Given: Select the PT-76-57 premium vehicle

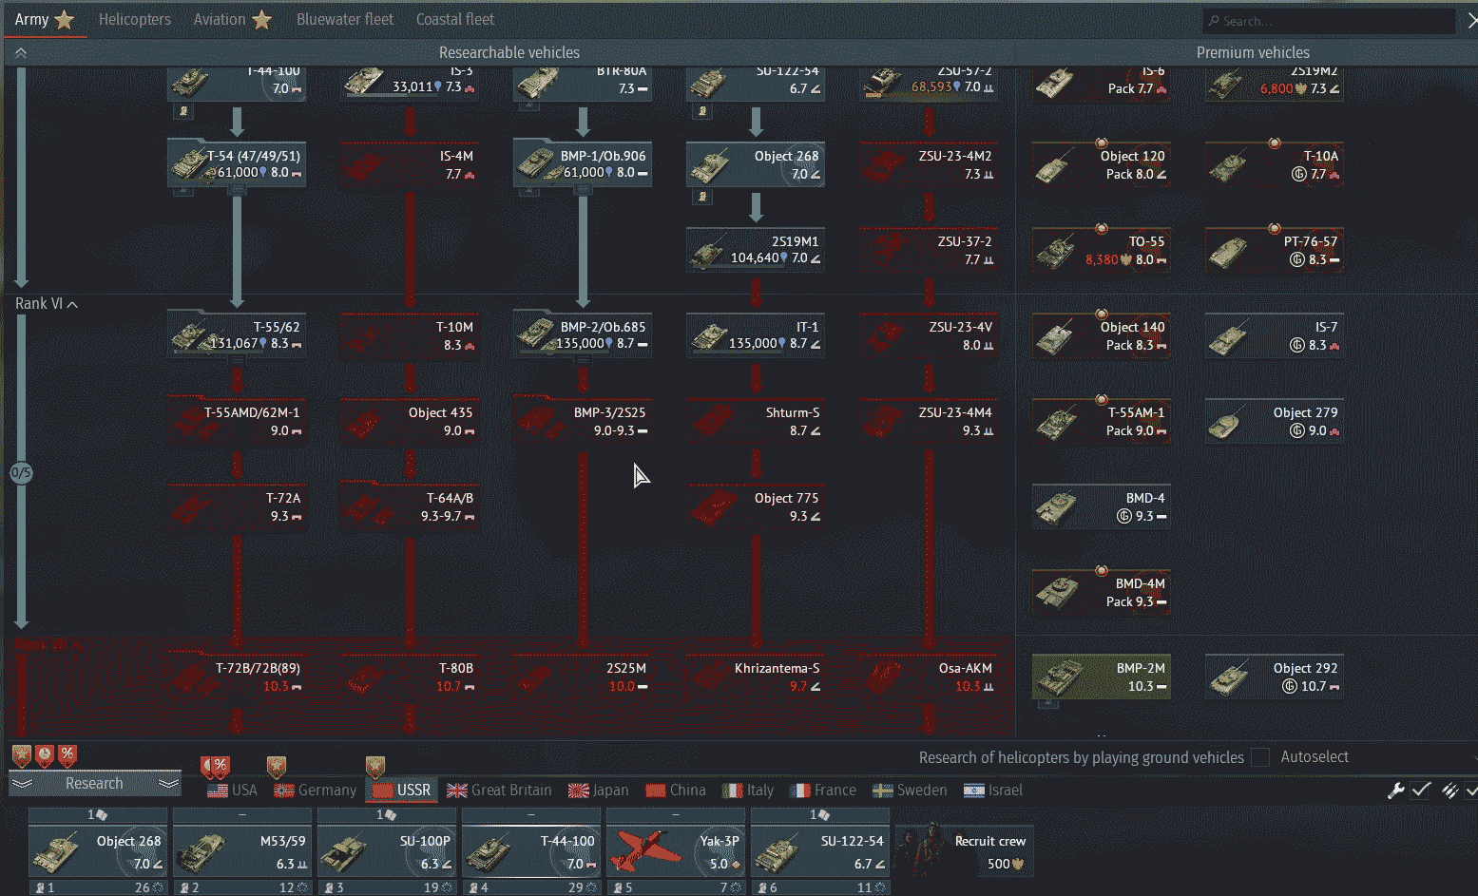Looking at the screenshot, I should click(1275, 250).
